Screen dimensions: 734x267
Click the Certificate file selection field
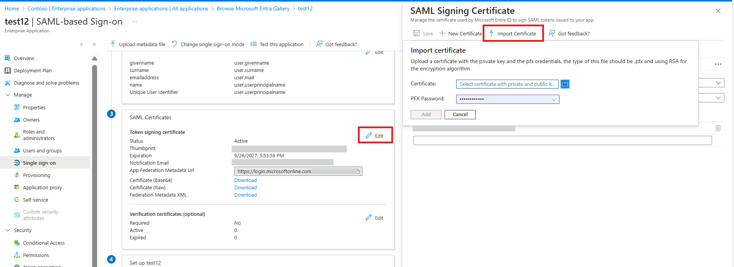tap(508, 84)
